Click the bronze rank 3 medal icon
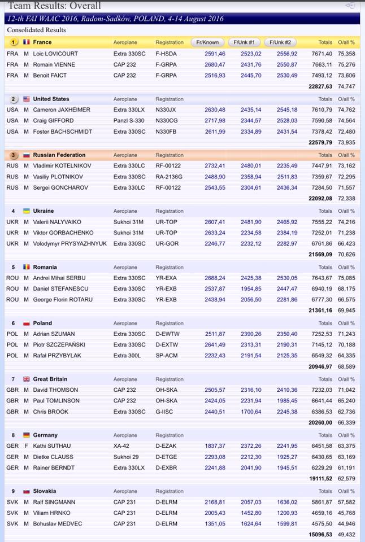Image resolution: width=365 pixels, height=542 pixels. [x=13, y=155]
